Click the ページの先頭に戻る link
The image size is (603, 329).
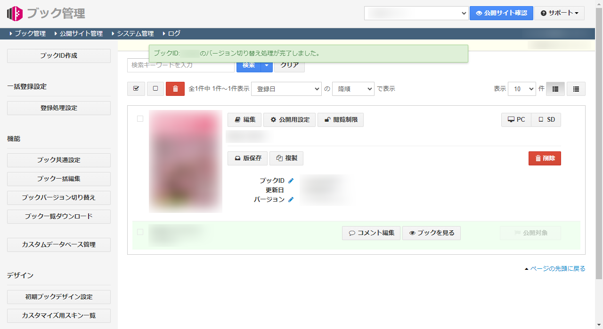tap(558, 268)
